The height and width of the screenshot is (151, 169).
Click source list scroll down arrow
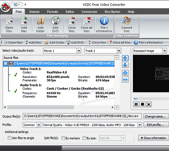pos(117,107)
